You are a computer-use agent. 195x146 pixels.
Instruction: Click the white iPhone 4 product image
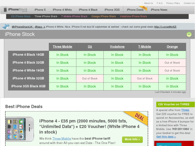pos(20,129)
